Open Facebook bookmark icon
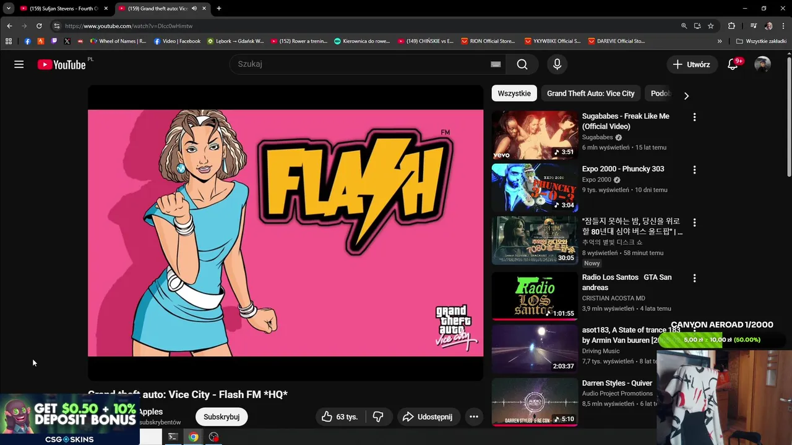Image resolution: width=792 pixels, height=445 pixels. click(x=28, y=41)
